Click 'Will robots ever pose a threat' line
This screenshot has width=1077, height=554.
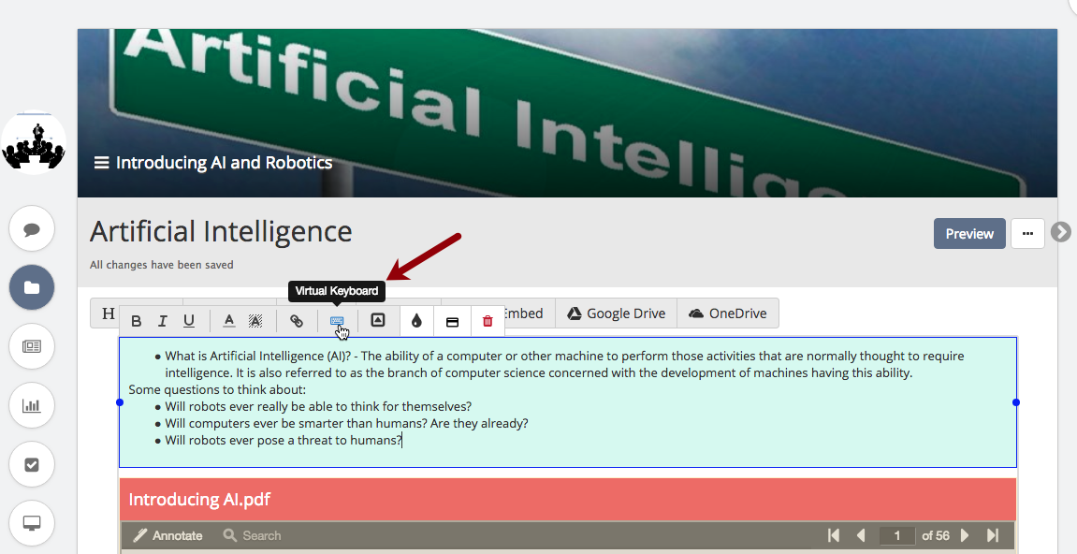point(283,440)
